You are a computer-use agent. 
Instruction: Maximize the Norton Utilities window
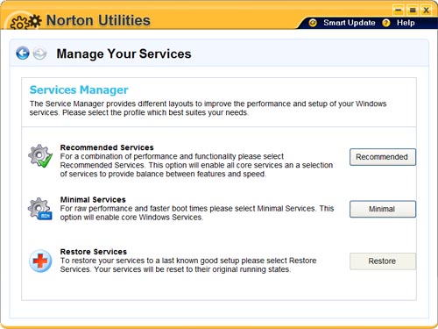click(413, 11)
